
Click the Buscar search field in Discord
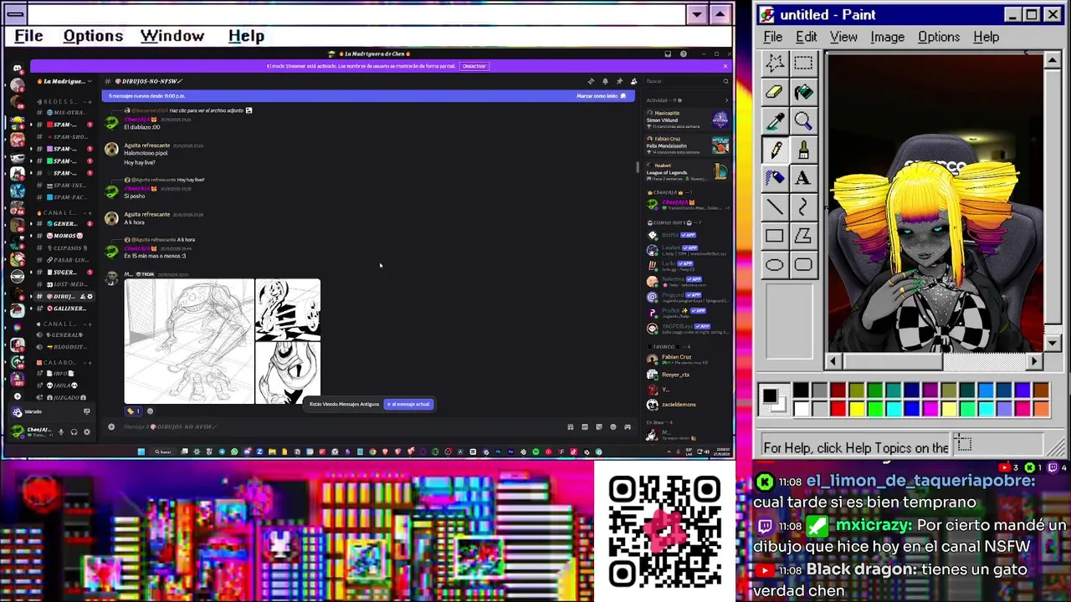pos(686,81)
